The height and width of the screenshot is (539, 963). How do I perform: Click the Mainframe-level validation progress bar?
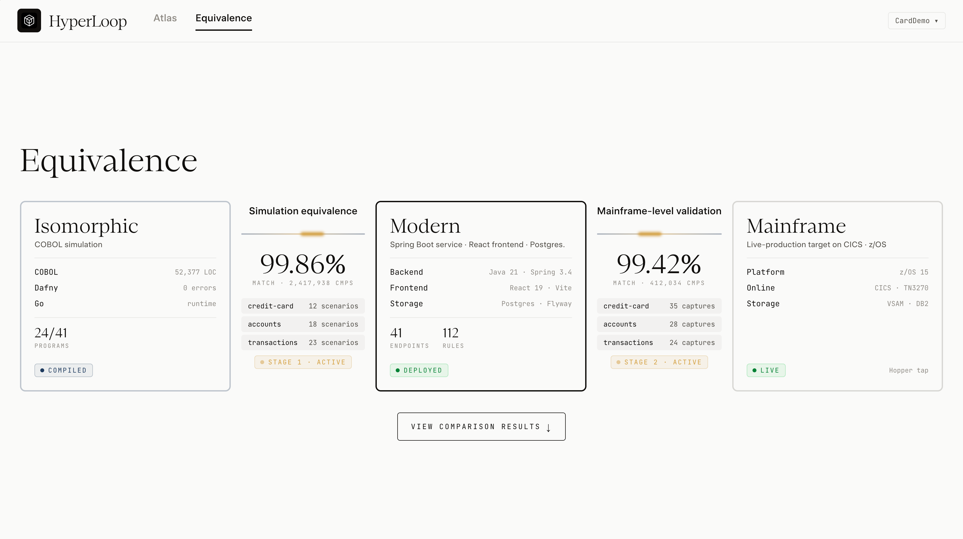pyautogui.click(x=659, y=234)
